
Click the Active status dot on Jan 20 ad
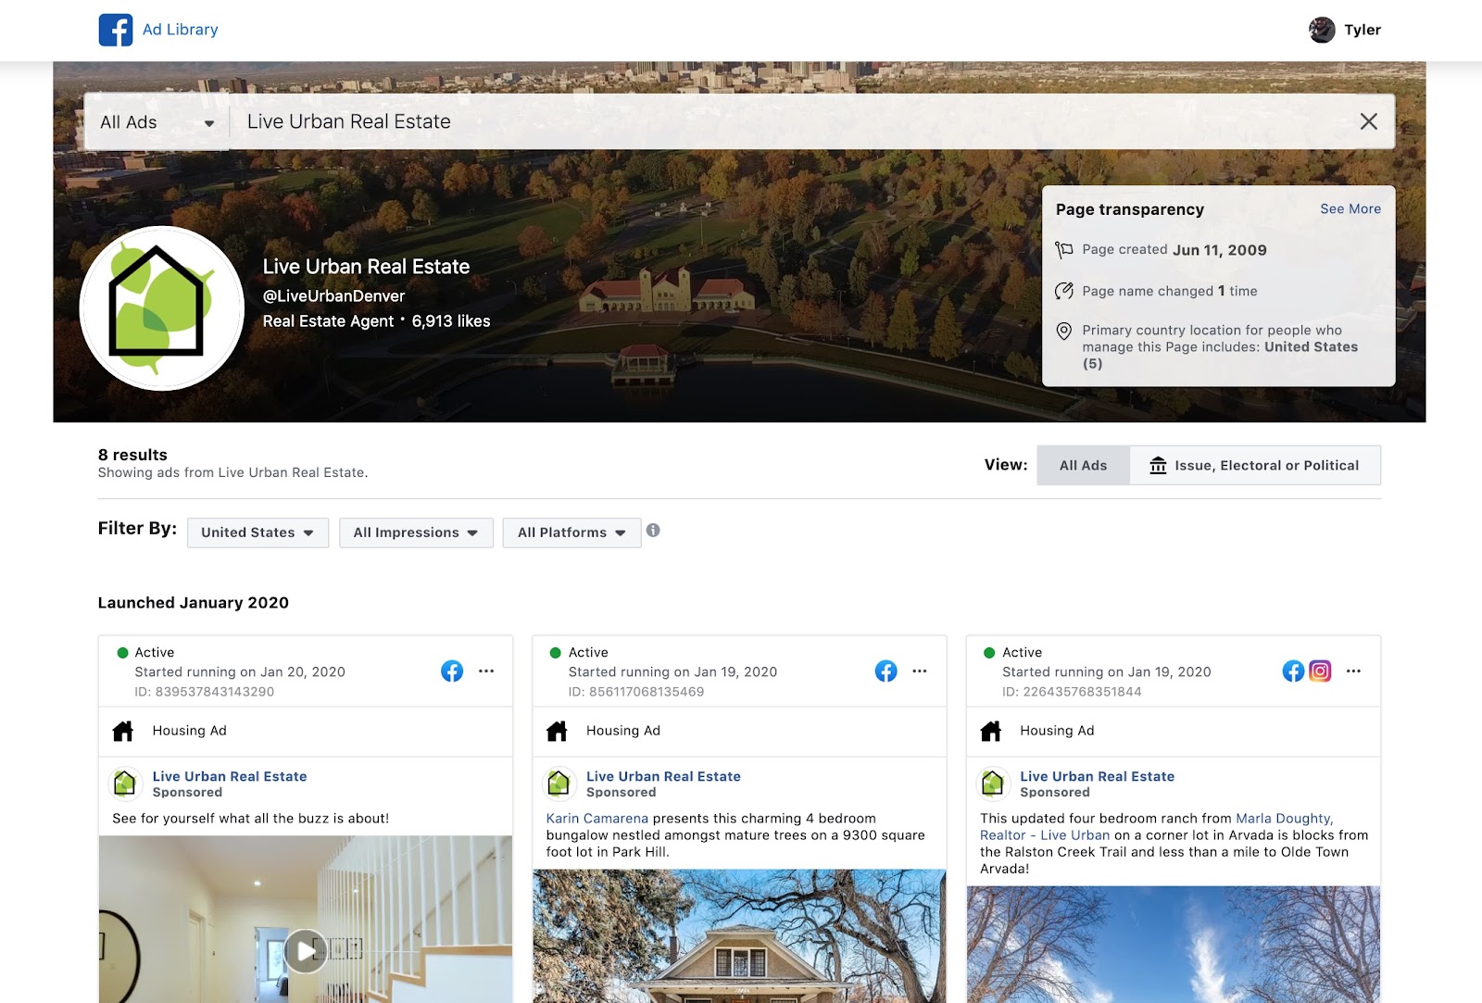click(x=122, y=653)
